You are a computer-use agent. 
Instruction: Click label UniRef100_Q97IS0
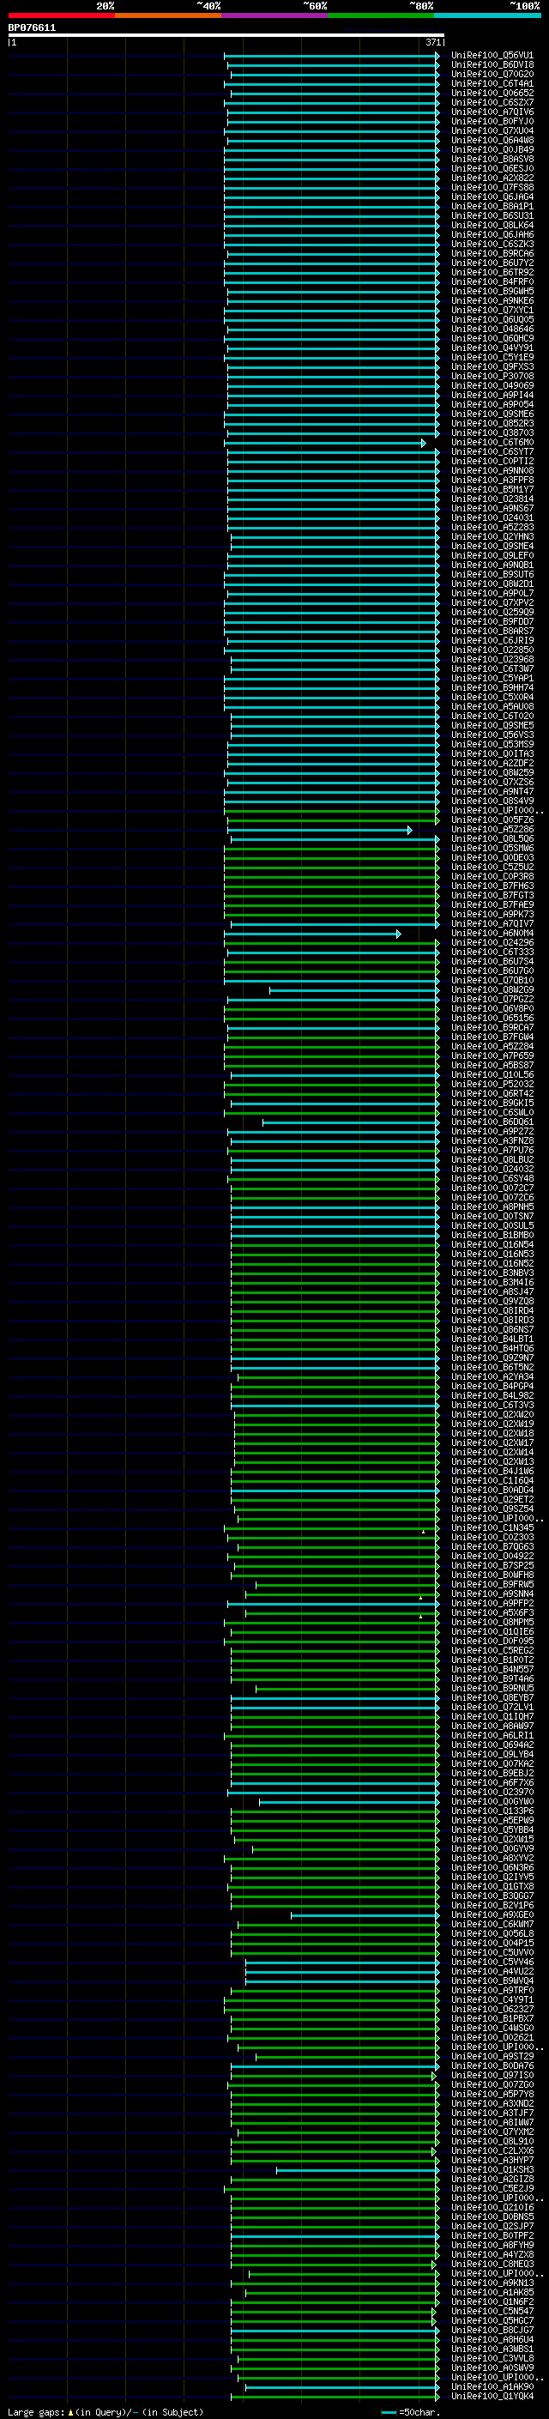tap(492, 2075)
